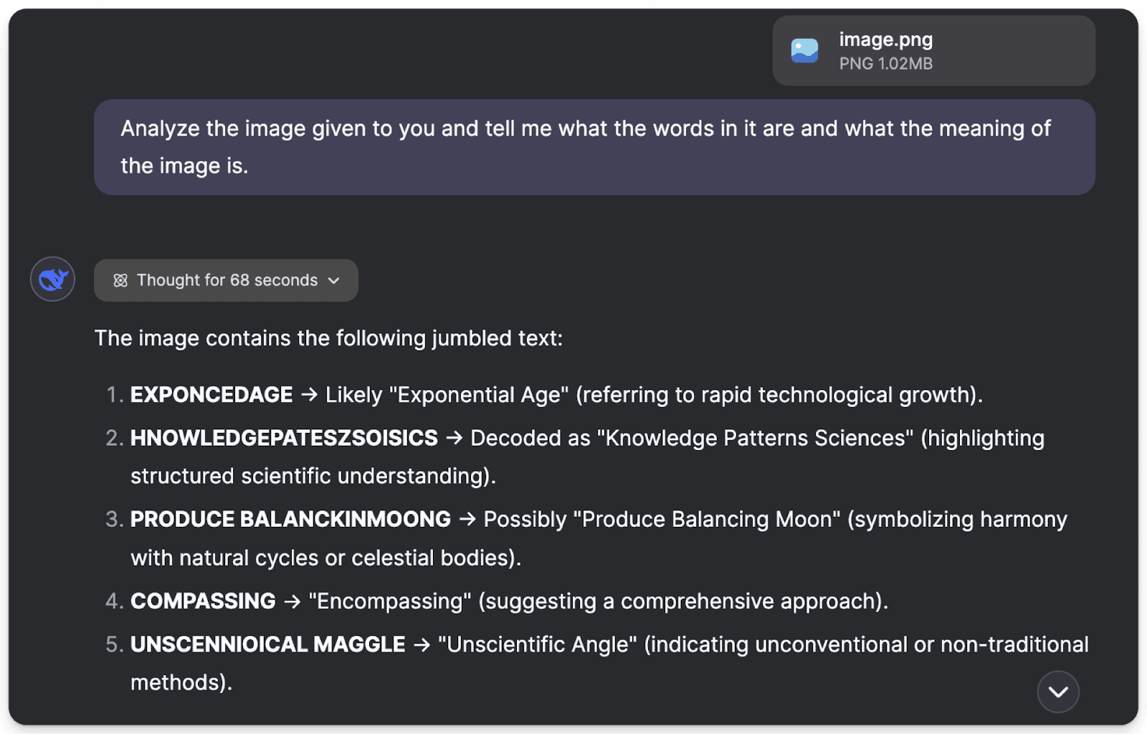
Task: Click the bold word COMPASSING
Action: [203, 601]
